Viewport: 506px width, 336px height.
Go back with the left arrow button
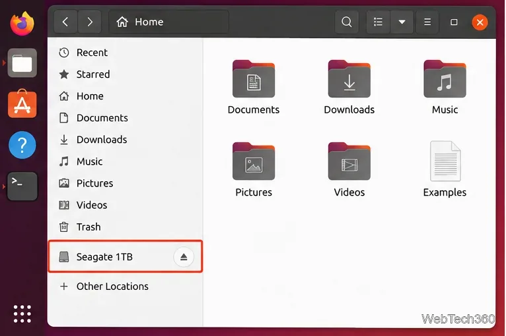(x=65, y=22)
